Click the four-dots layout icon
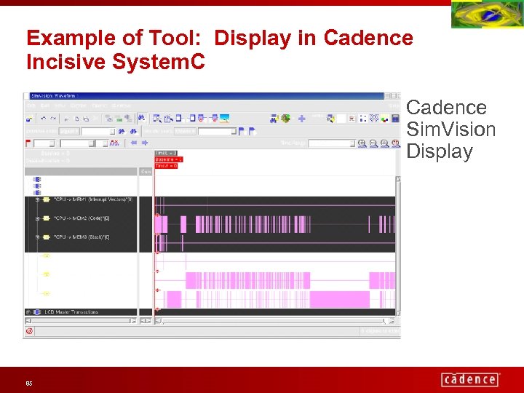This screenshot has height=393, width=524. pos(363,119)
